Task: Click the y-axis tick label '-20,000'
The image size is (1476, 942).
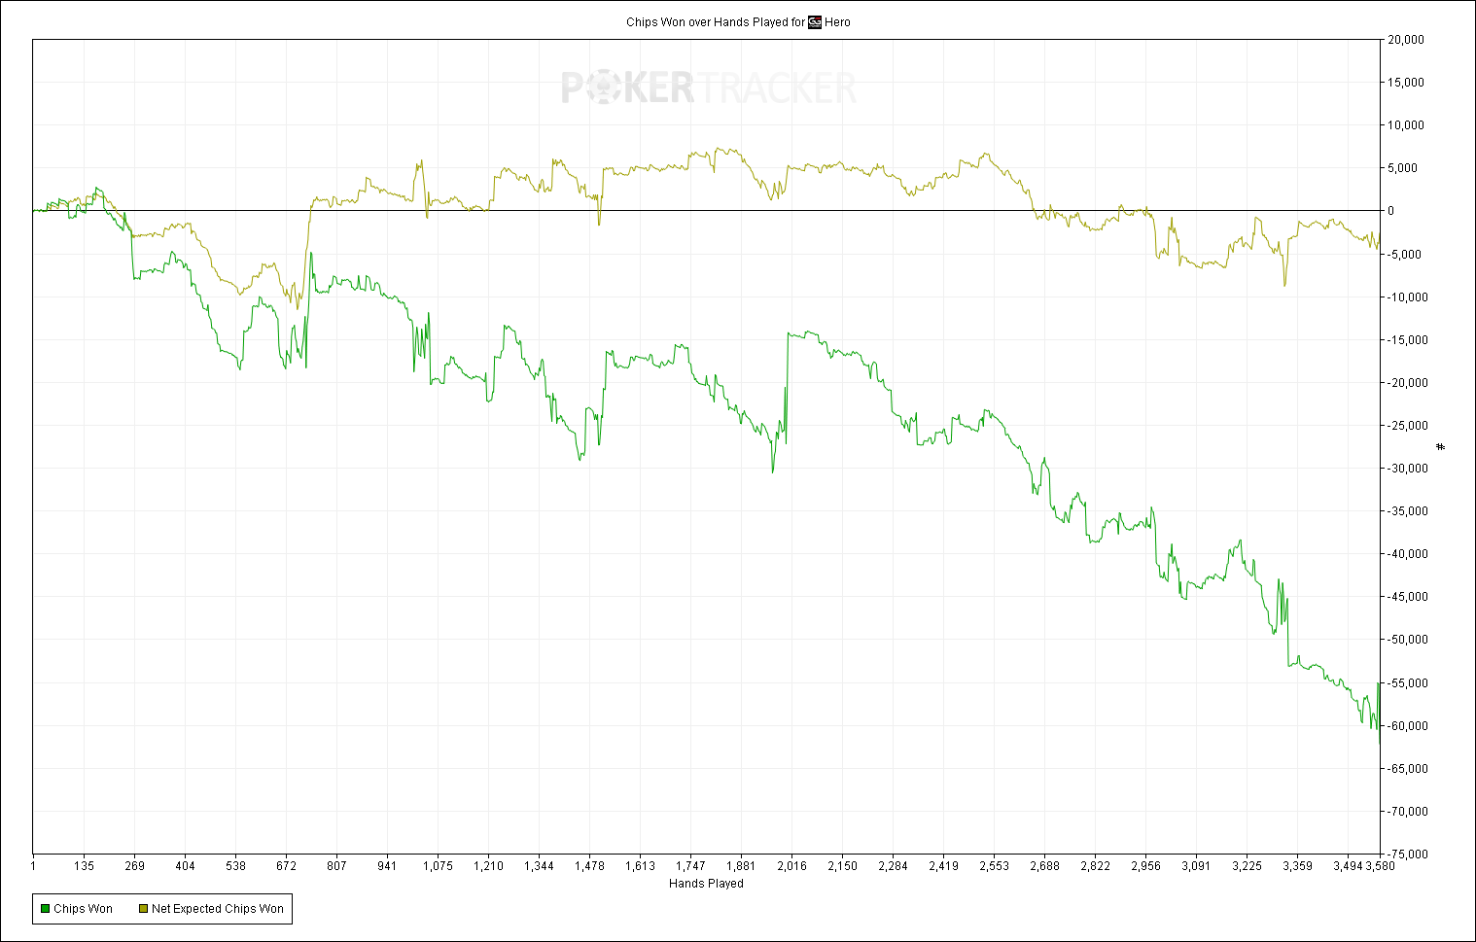Action: pyautogui.click(x=1408, y=383)
